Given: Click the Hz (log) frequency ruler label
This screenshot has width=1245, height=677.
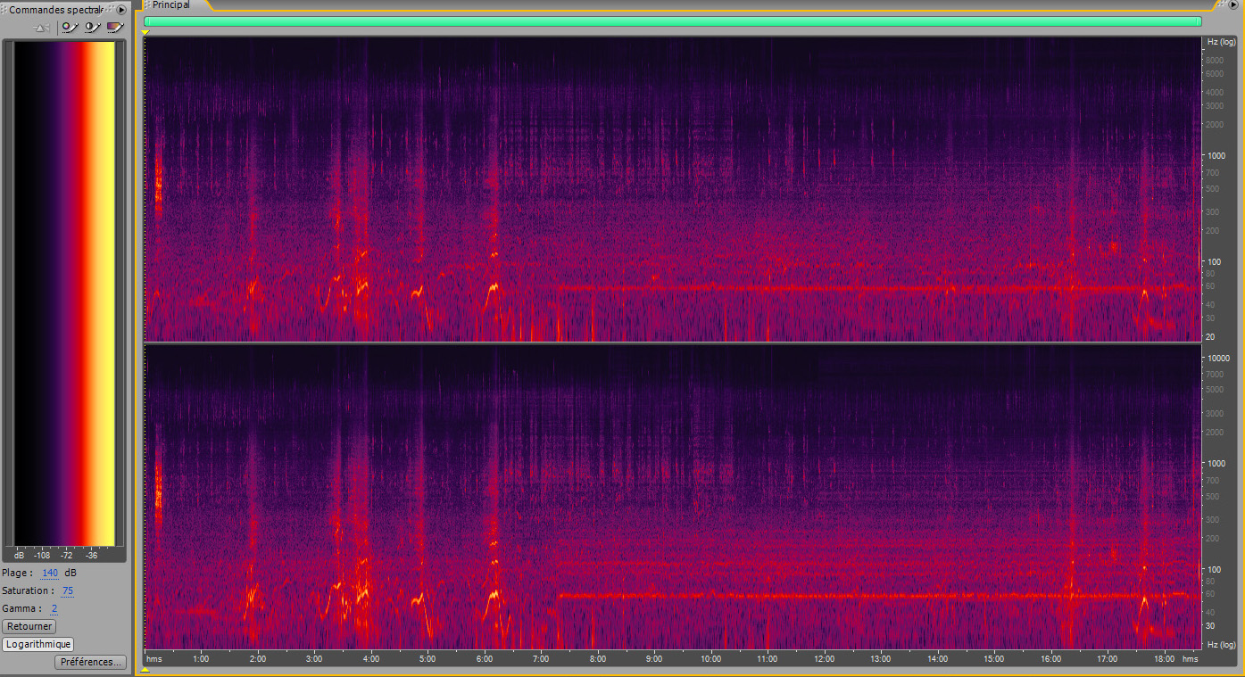Looking at the screenshot, I should pos(1219,41).
